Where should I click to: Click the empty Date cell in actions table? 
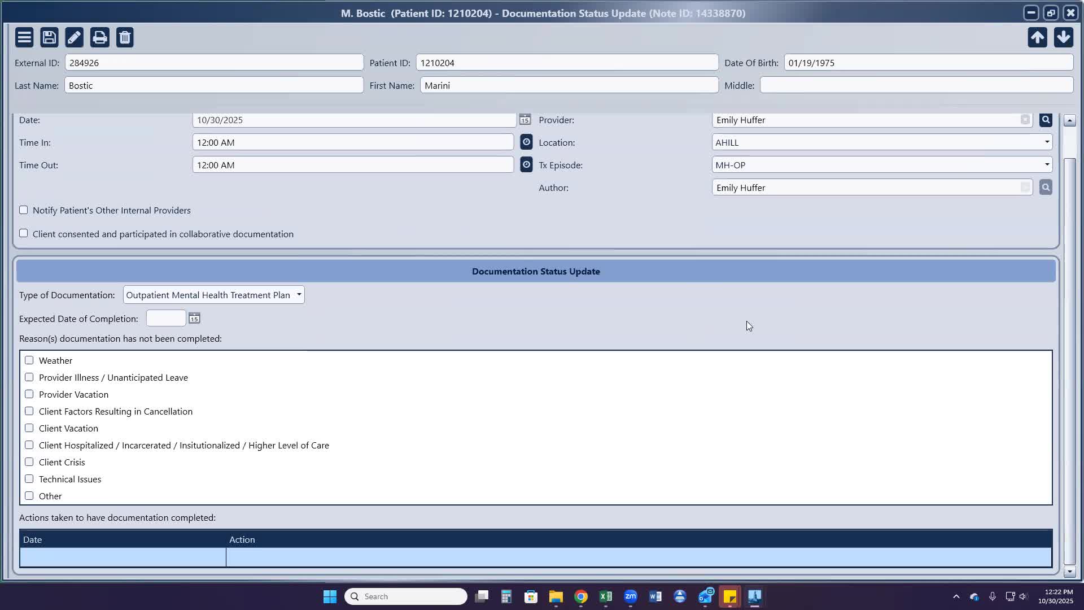click(x=123, y=557)
